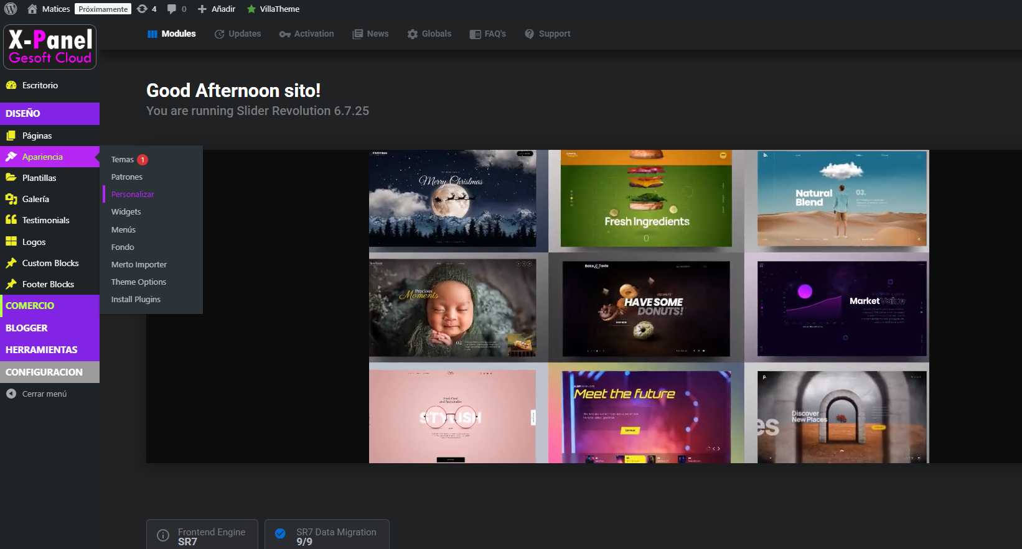This screenshot has height=549, width=1022.
Task: Click the Galería sidebar icon
Action: 11,199
